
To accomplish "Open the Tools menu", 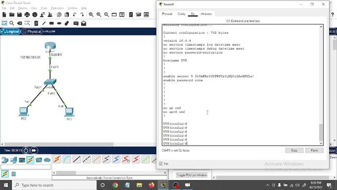I will click(44, 8).
